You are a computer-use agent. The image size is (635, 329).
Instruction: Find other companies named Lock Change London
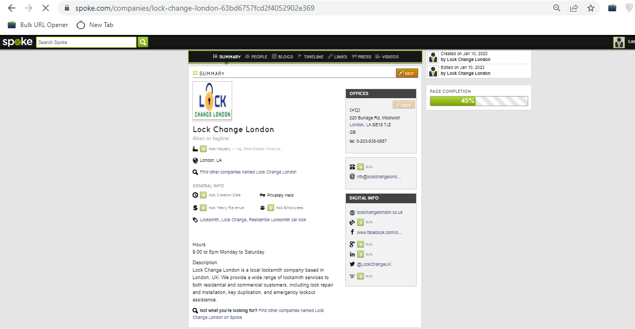tap(248, 172)
